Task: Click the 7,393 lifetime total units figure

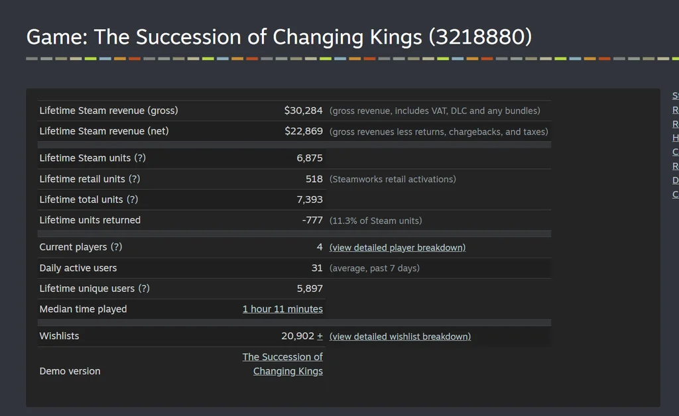Action: click(310, 200)
